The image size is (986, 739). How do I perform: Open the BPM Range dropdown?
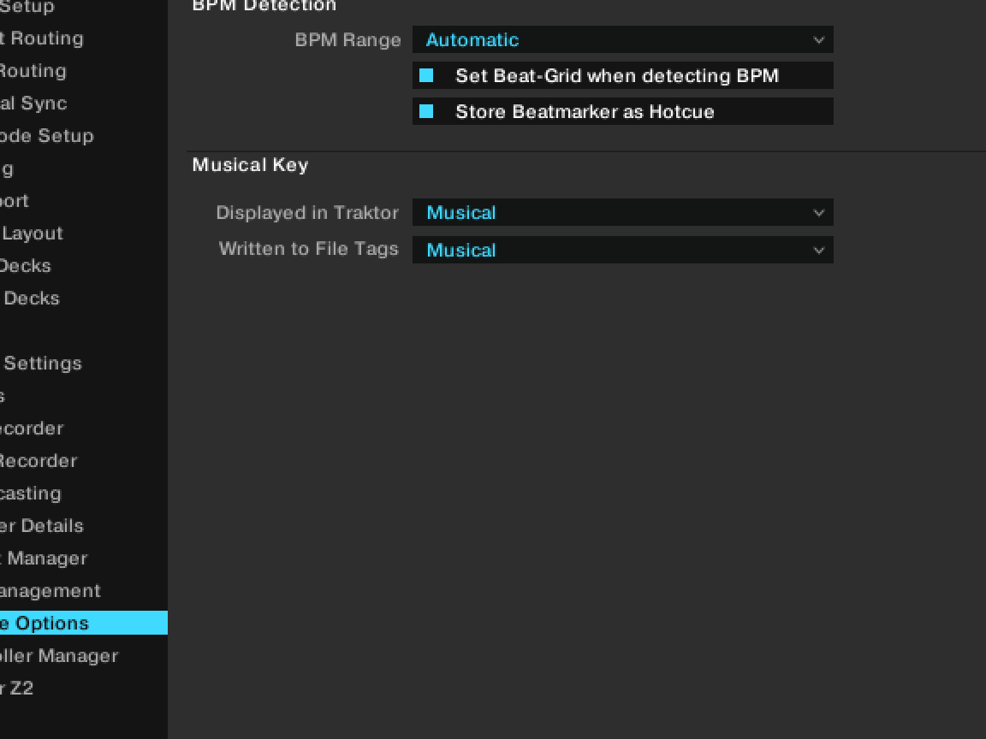point(622,40)
